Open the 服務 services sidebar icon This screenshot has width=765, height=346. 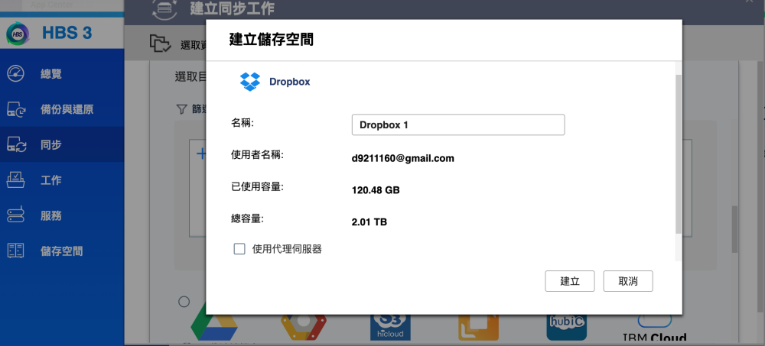[x=16, y=215]
